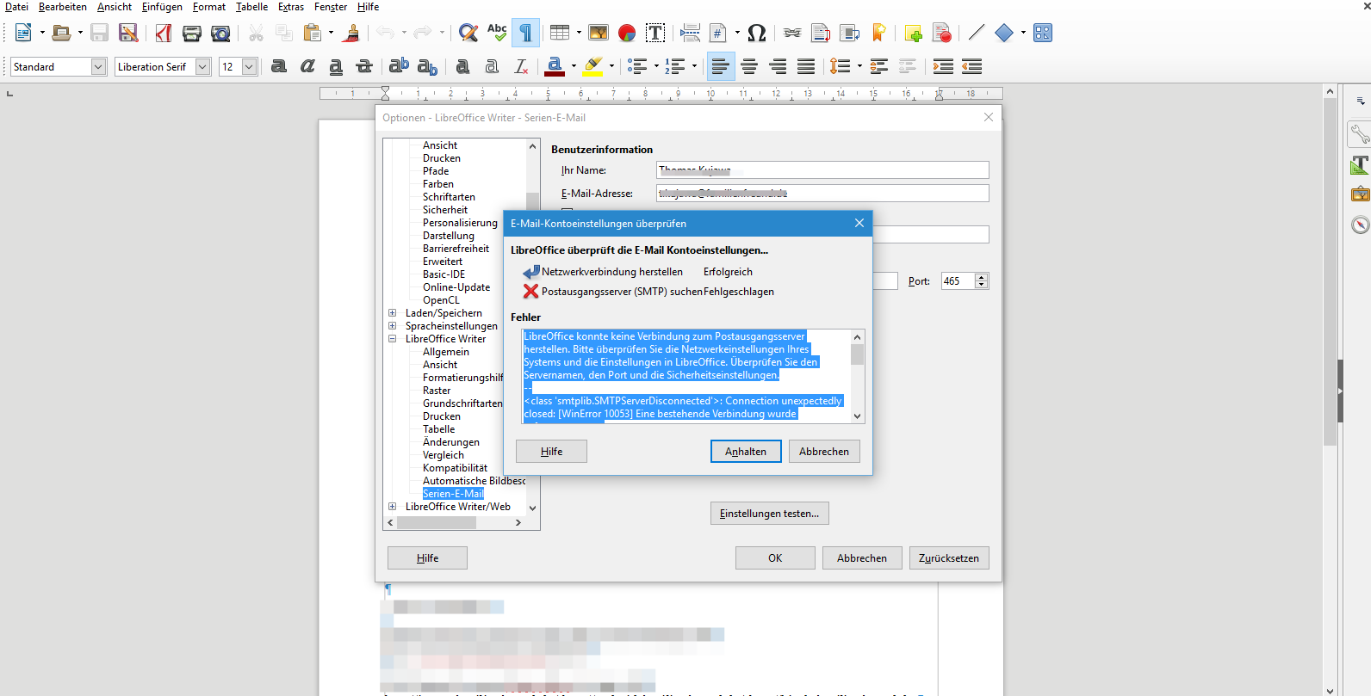Insert an image using the toolbar icon
The image size is (1371, 696).
pos(599,33)
